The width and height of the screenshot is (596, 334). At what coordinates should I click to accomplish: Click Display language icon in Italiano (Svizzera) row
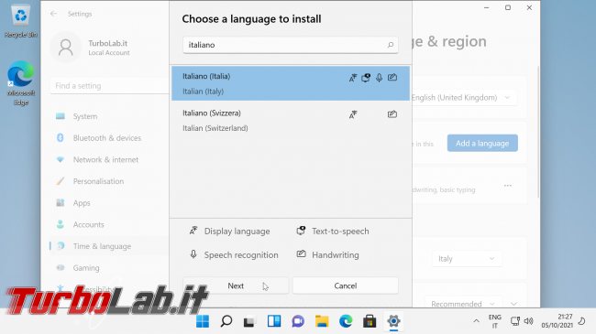tap(353, 114)
